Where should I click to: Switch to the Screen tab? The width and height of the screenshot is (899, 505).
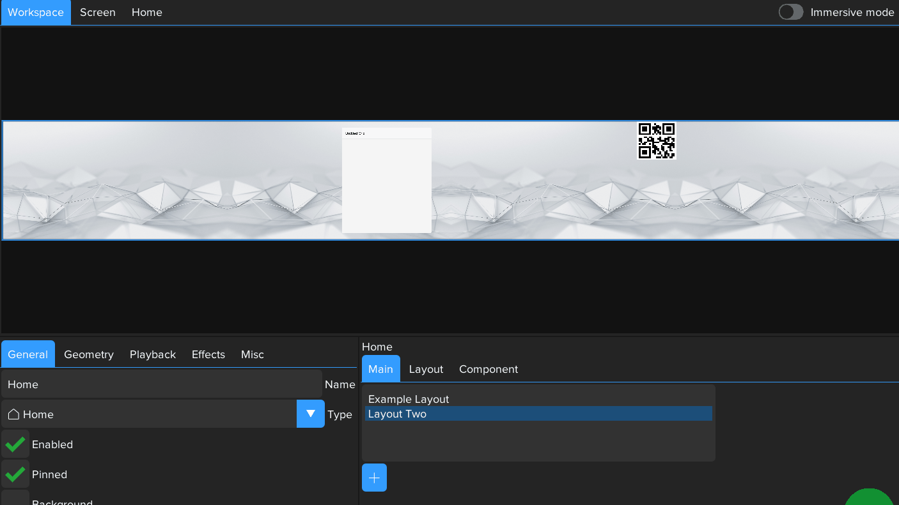[98, 12]
